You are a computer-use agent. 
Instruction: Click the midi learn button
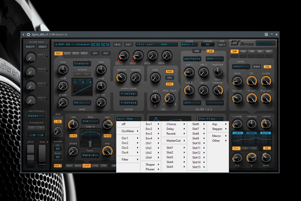[x=222, y=44]
